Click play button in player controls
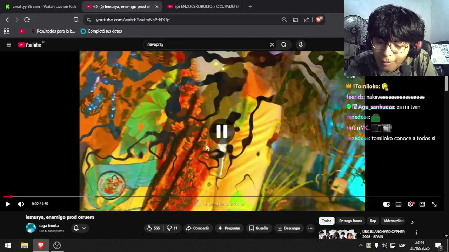The height and width of the screenshot is (252, 449). point(8,204)
